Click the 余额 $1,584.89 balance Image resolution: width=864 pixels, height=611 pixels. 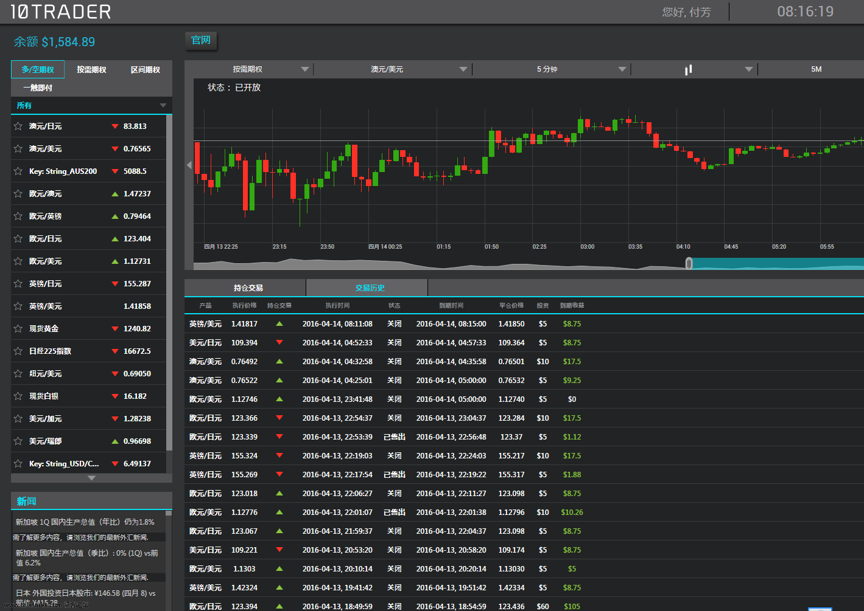point(54,42)
